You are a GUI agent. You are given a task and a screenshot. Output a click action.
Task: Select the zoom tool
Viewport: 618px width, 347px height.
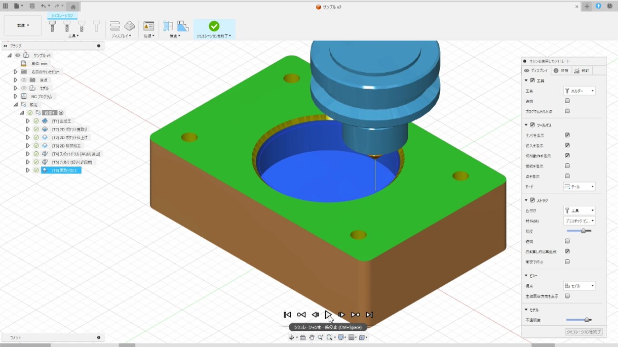320,337
